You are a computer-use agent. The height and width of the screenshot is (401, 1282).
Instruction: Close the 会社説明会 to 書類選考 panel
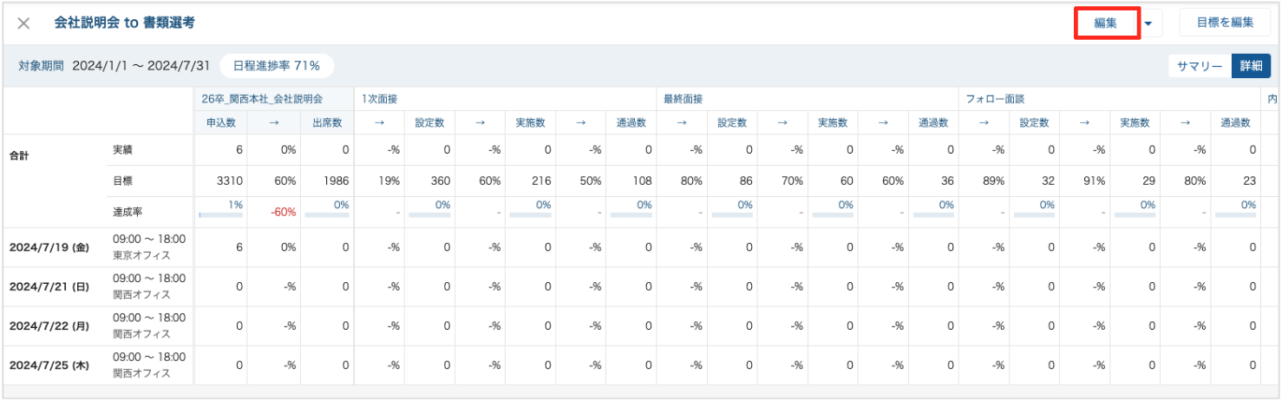[23, 23]
